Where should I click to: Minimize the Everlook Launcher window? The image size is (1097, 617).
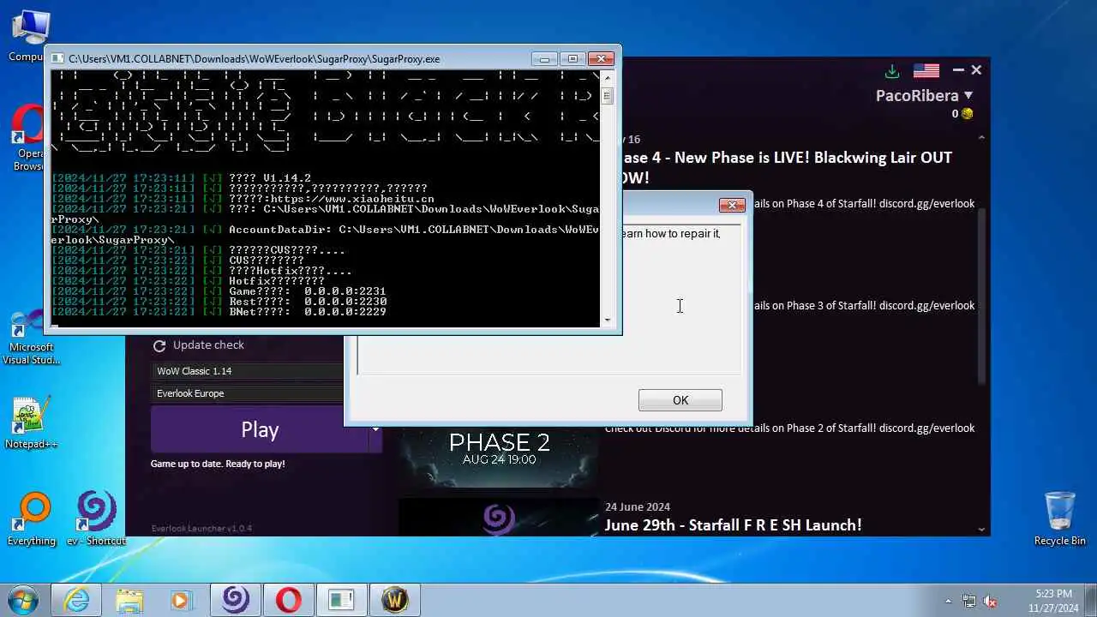tap(958, 70)
